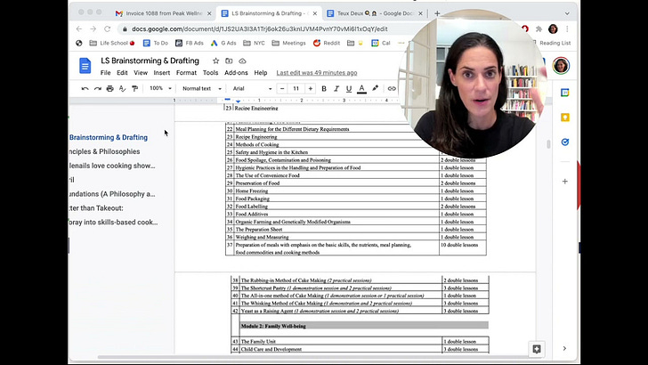Click the cloud document status icon
Image resolution: width=648 pixels, height=365 pixels.
pyautogui.click(x=243, y=61)
